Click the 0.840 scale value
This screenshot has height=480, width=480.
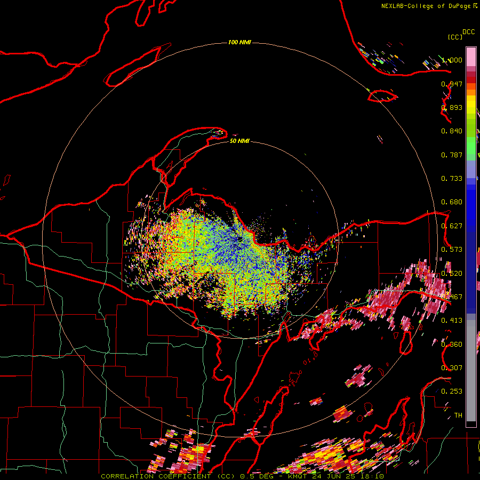point(452,131)
